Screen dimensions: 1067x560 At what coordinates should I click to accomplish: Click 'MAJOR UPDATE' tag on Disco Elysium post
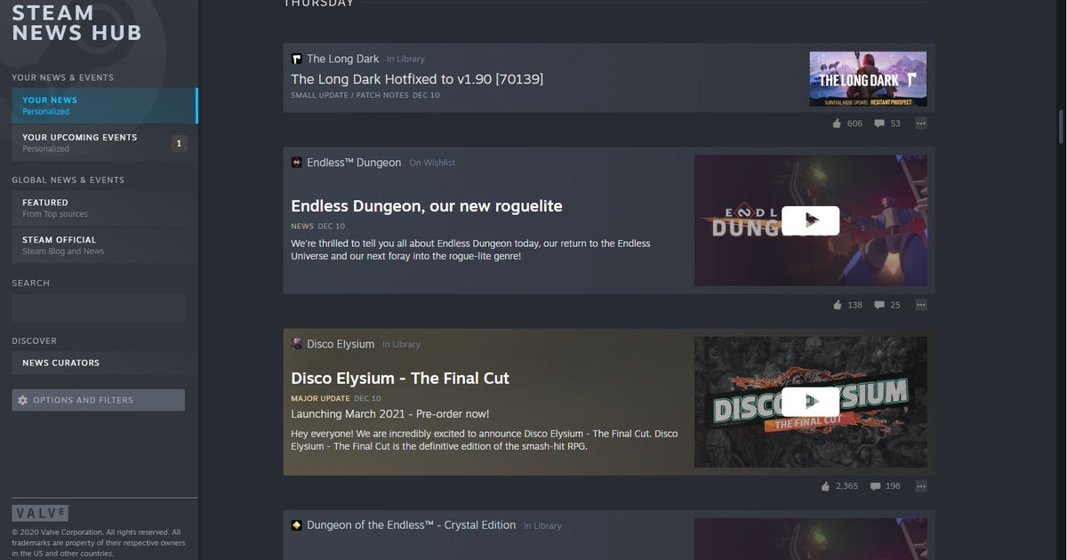click(320, 398)
